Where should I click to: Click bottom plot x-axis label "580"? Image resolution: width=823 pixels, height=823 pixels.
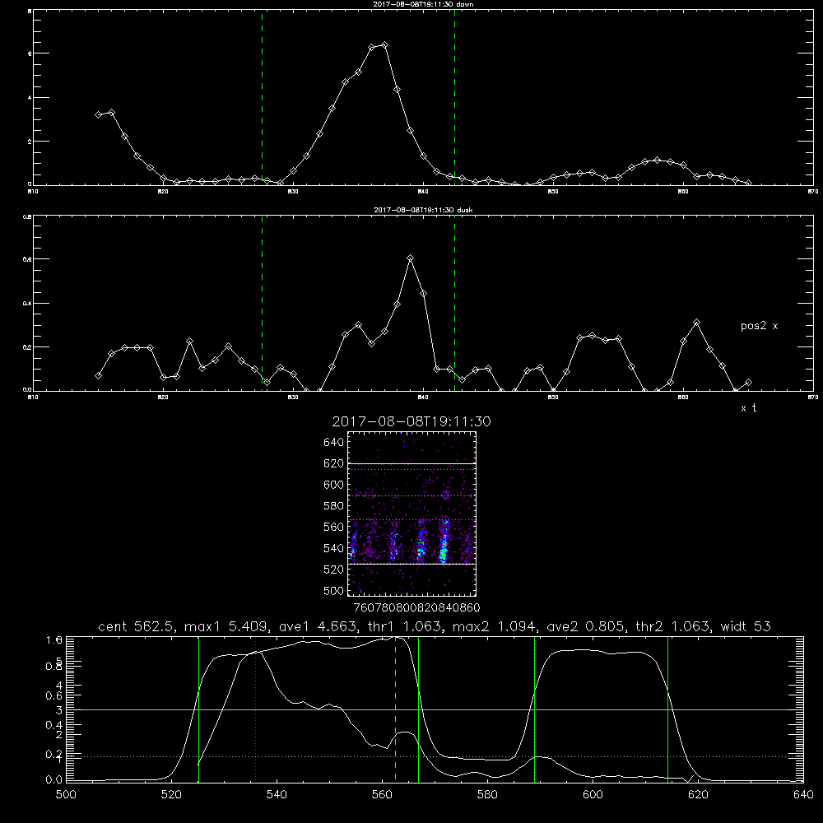tap(487, 795)
